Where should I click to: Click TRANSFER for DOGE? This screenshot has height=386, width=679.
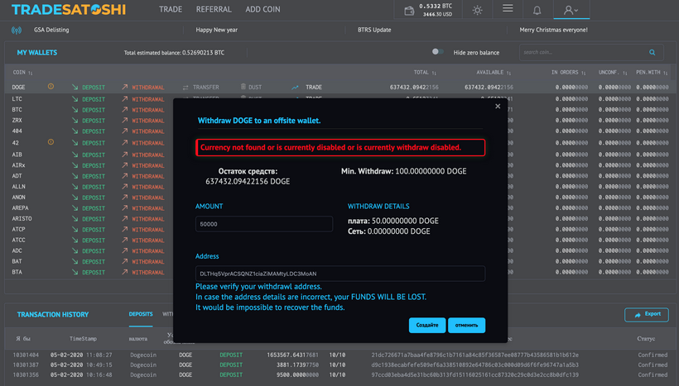tap(205, 88)
